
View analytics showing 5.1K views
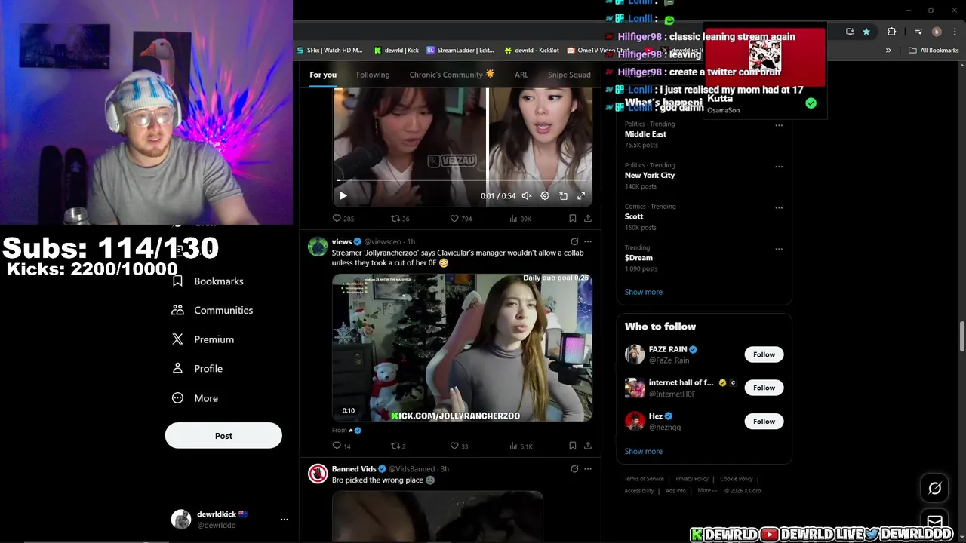tap(521, 446)
